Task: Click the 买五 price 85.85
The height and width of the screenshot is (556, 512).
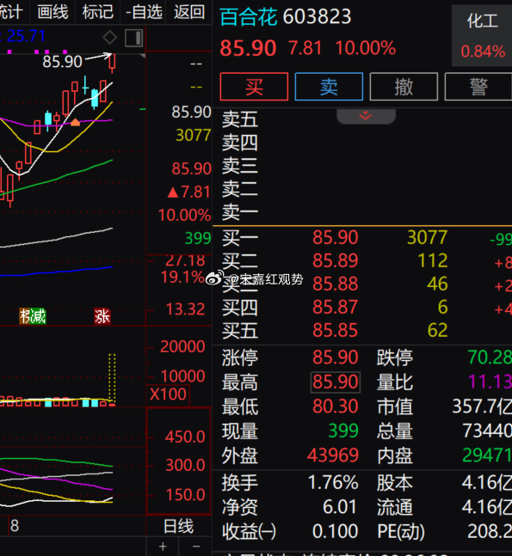Action: [336, 331]
